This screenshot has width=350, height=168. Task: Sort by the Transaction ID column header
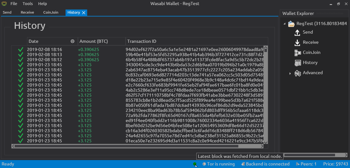click(196, 41)
